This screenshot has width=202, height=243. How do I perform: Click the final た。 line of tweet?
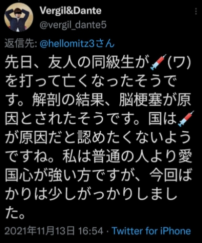coord(15,213)
